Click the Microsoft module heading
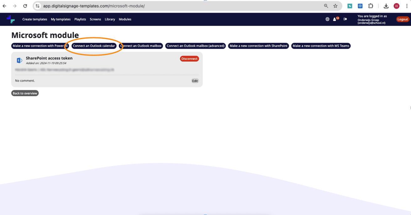This screenshot has width=411, height=215. click(x=45, y=35)
